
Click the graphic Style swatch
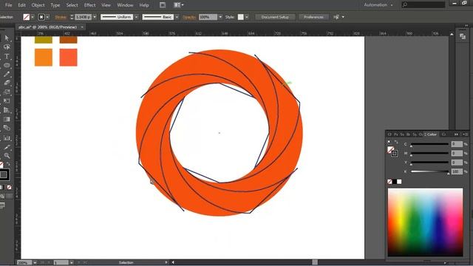pos(241,17)
